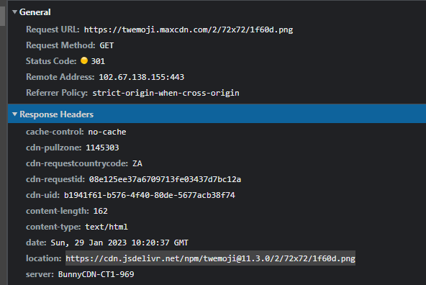Select the cdn-uid value string

pos(150,195)
